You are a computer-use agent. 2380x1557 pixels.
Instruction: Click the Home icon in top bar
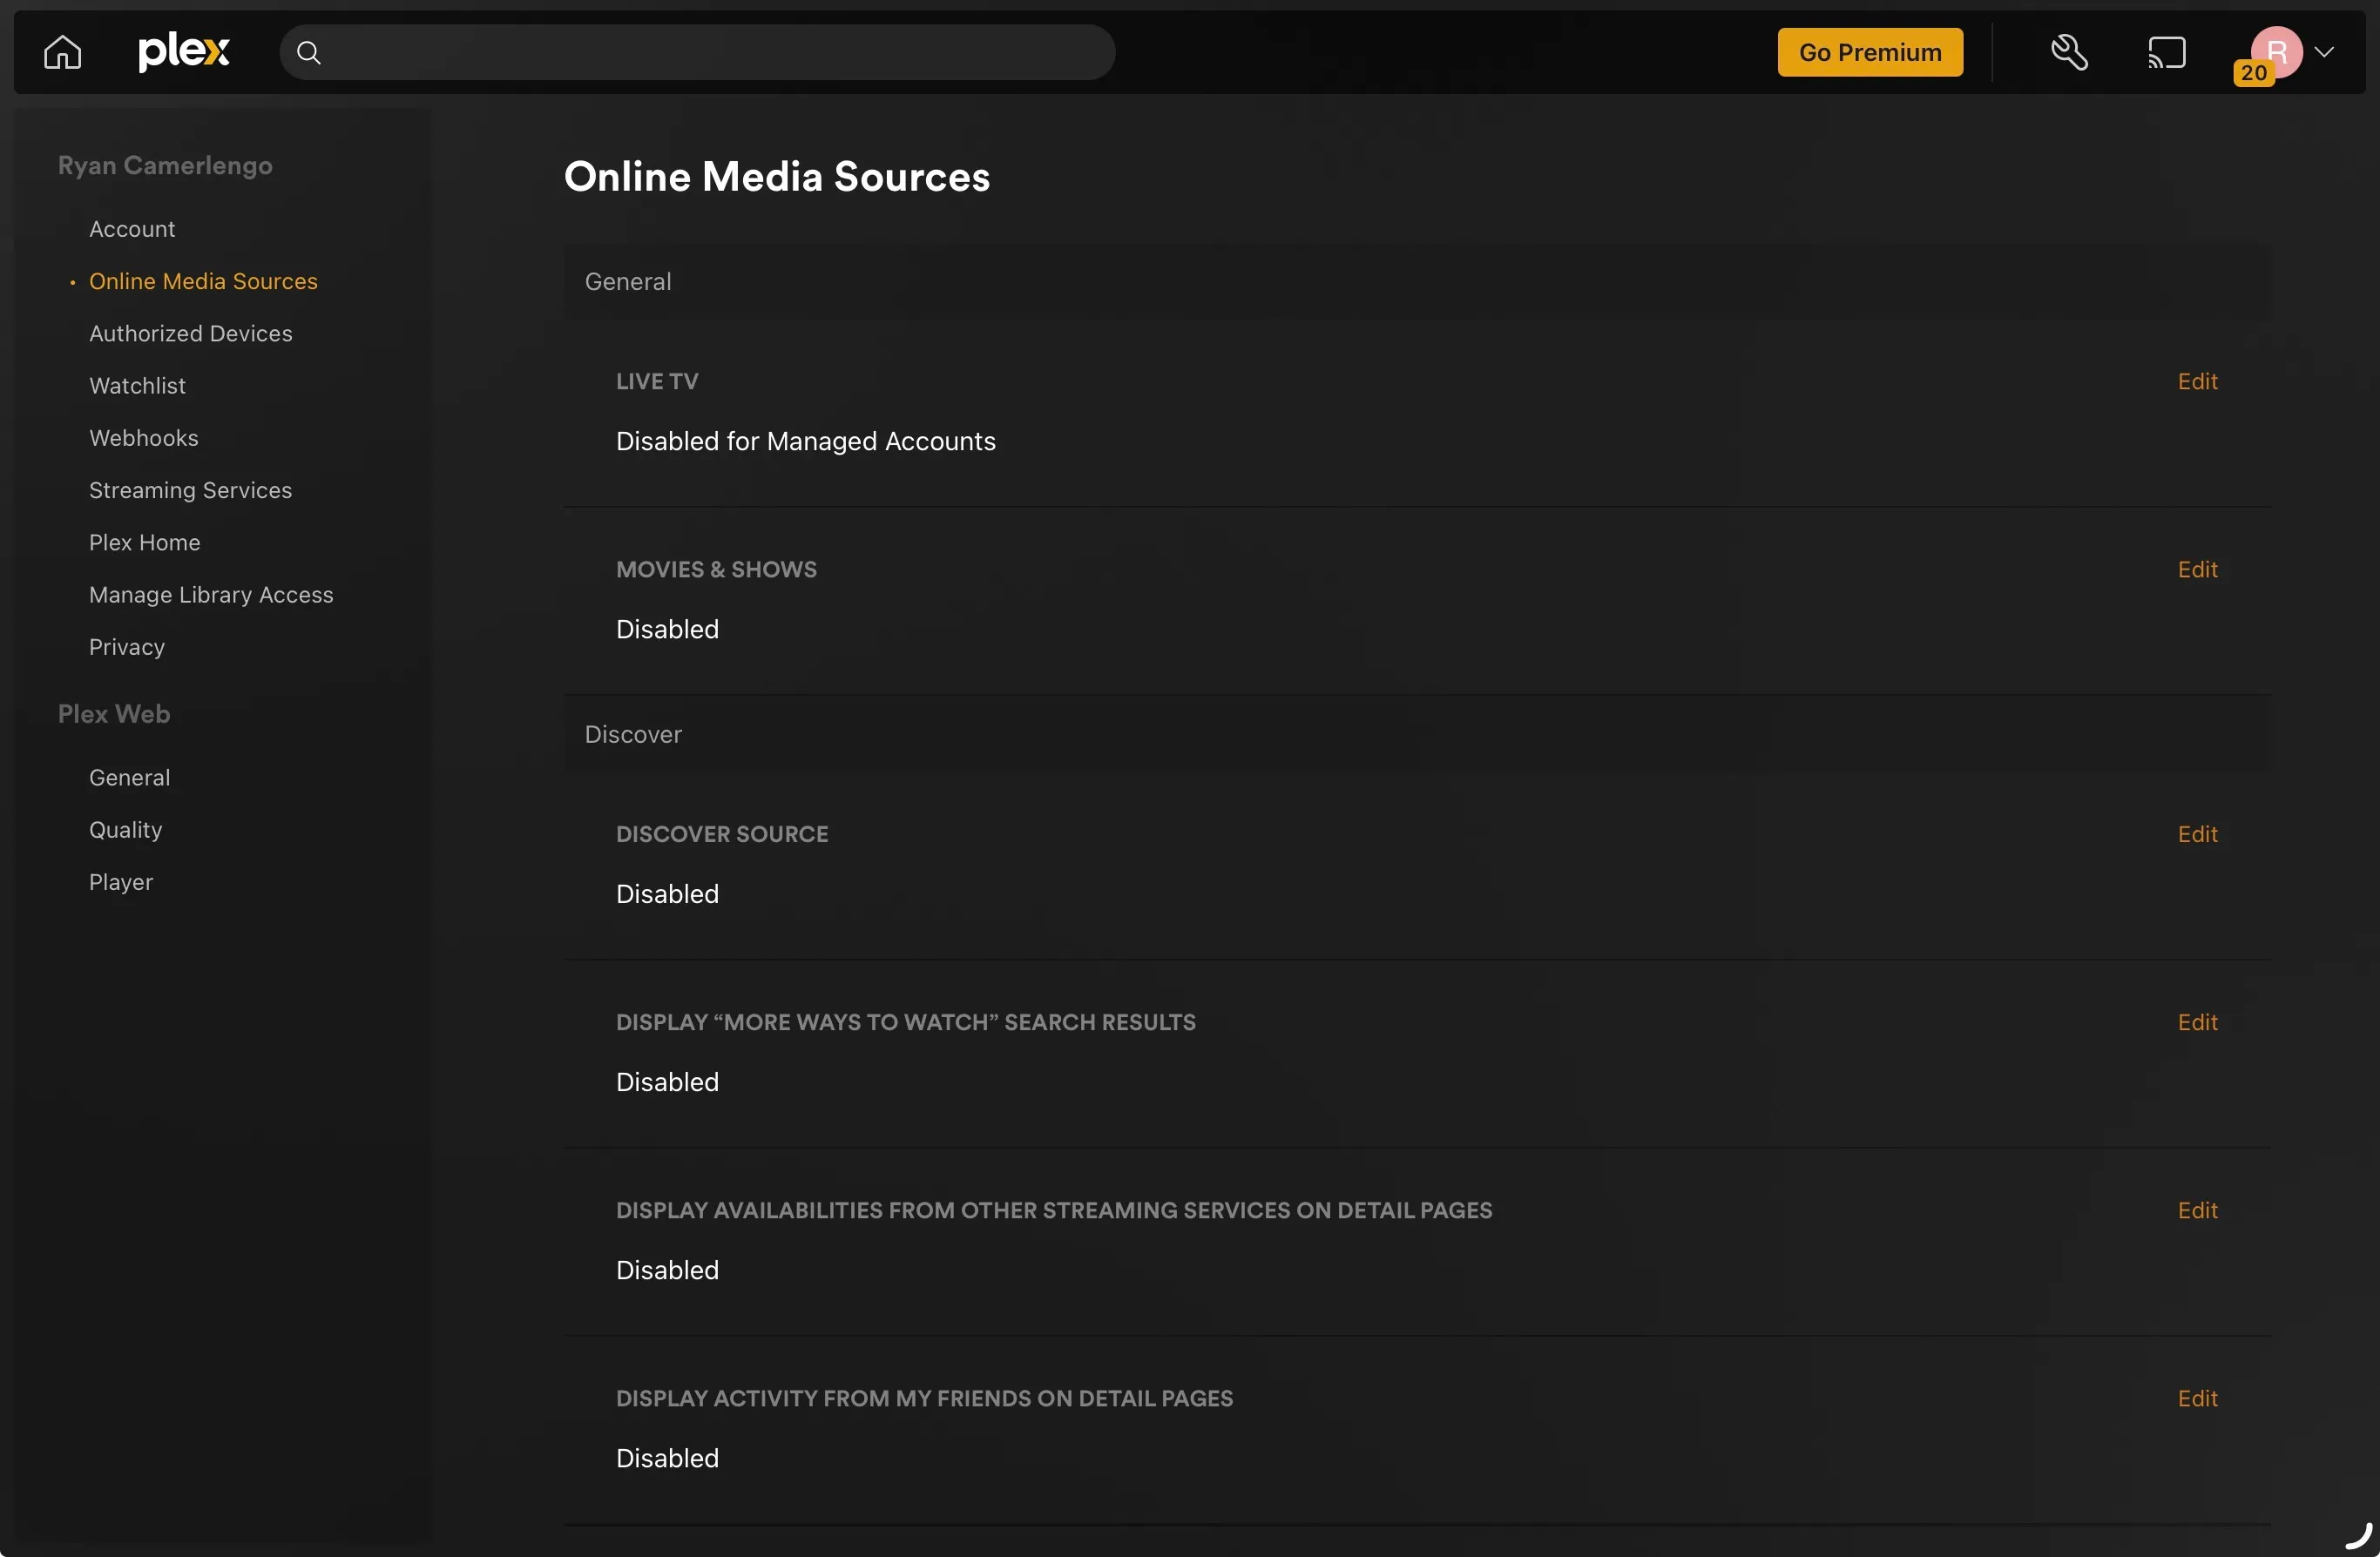click(x=62, y=52)
